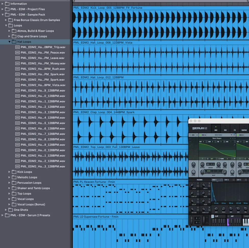Click the OSC A RAND phase icon
The width and height of the screenshot is (249, 248).
[x=219, y=159]
